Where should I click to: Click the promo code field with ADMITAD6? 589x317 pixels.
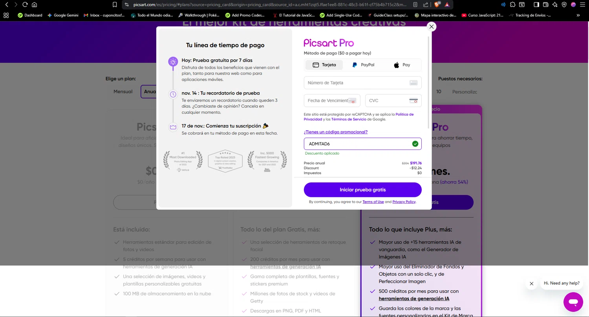(362, 144)
